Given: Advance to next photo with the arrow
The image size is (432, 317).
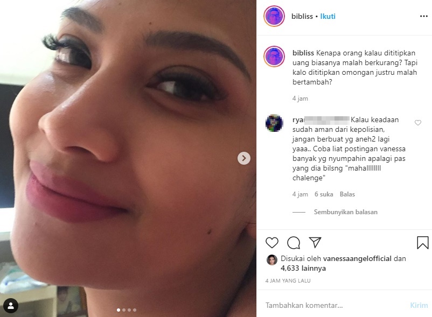Looking at the screenshot, I should point(243,158).
